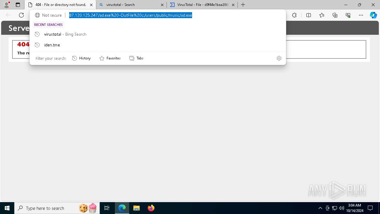Close the virustotal - Search tab

(x=162, y=5)
